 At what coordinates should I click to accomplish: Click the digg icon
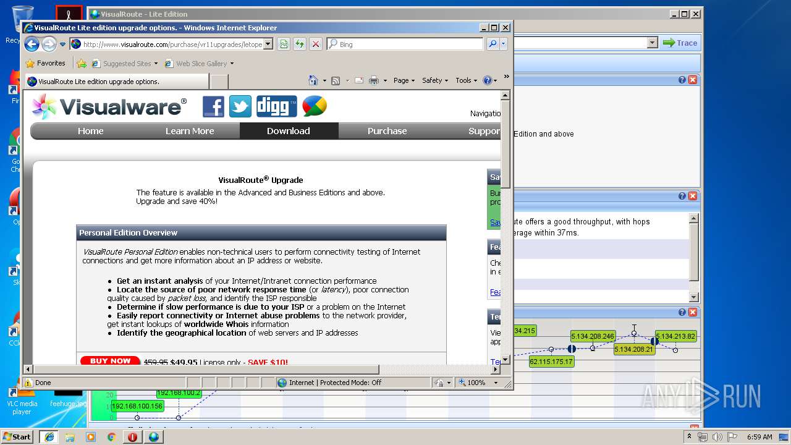pos(276,106)
